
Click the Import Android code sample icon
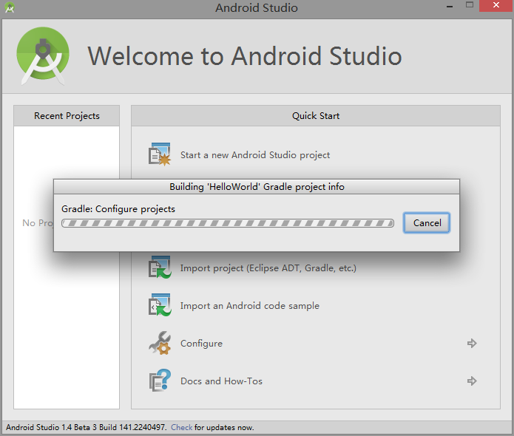(x=160, y=305)
